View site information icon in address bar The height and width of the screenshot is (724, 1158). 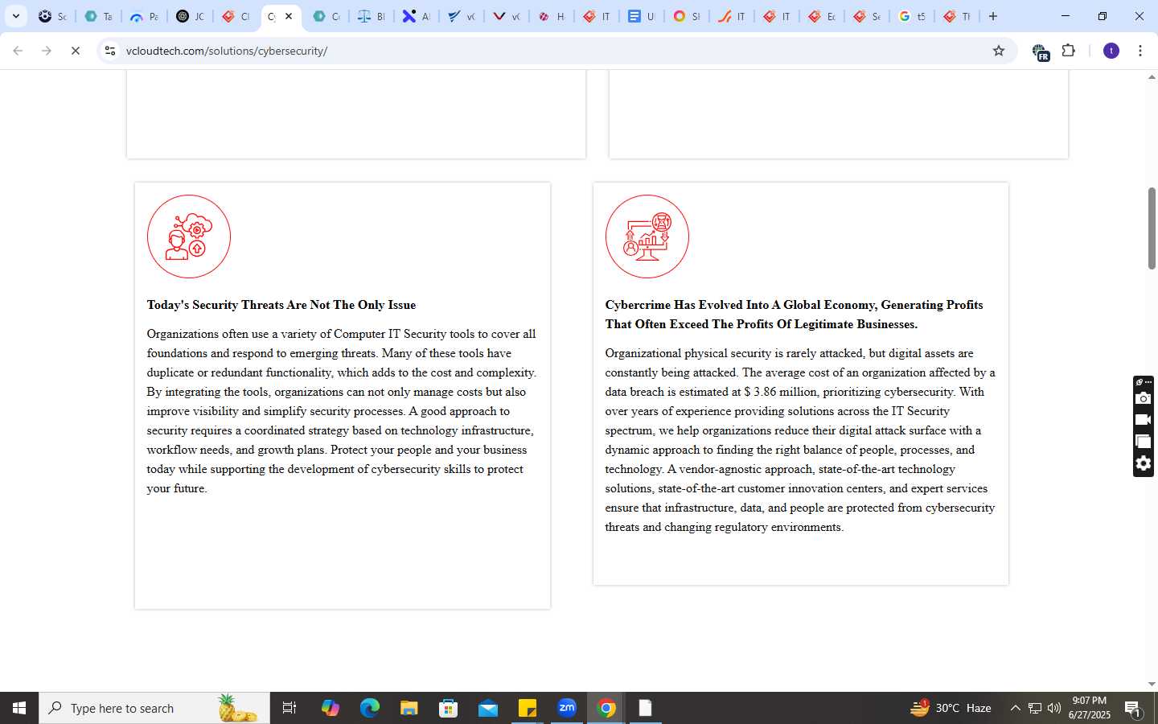coord(110,51)
